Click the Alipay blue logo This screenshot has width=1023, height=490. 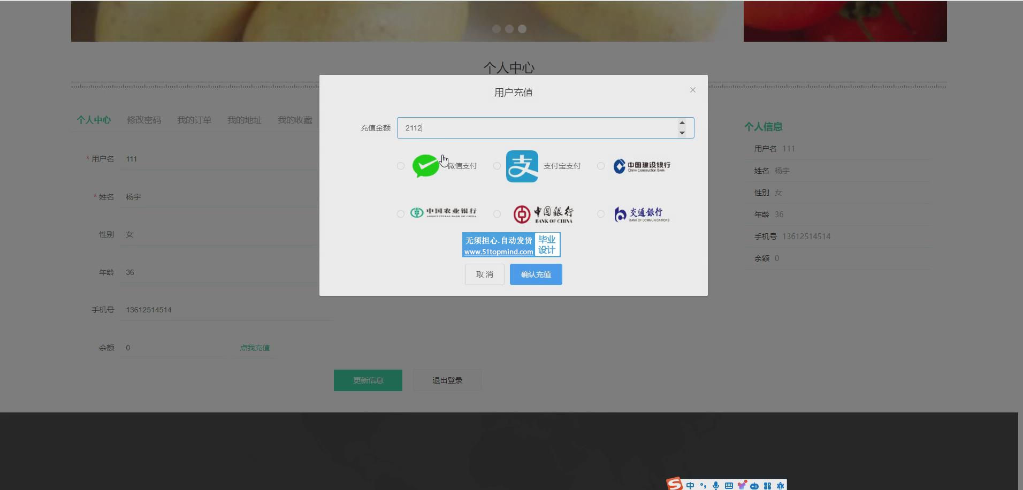coord(522,166)
